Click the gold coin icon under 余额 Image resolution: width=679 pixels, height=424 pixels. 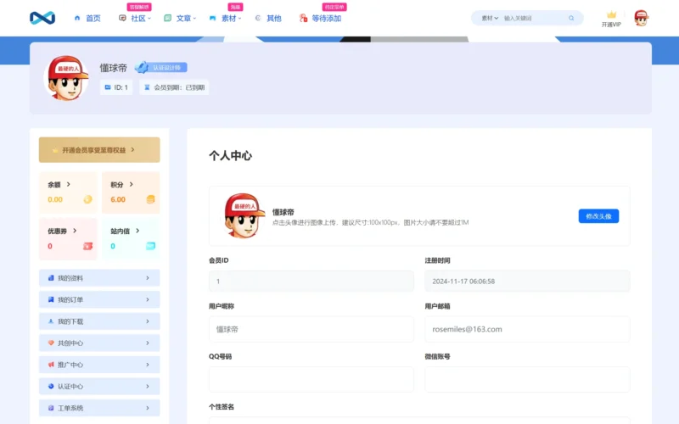[87, 199]
